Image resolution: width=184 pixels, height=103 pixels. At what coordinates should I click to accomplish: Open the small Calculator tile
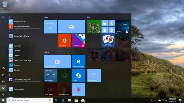click(x=105, y=30)
